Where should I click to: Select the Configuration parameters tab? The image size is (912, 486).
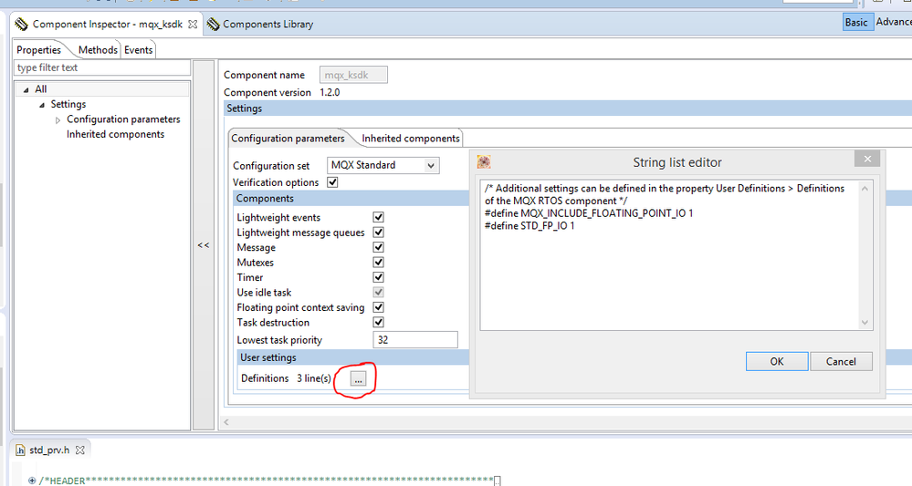click(288, 139)
